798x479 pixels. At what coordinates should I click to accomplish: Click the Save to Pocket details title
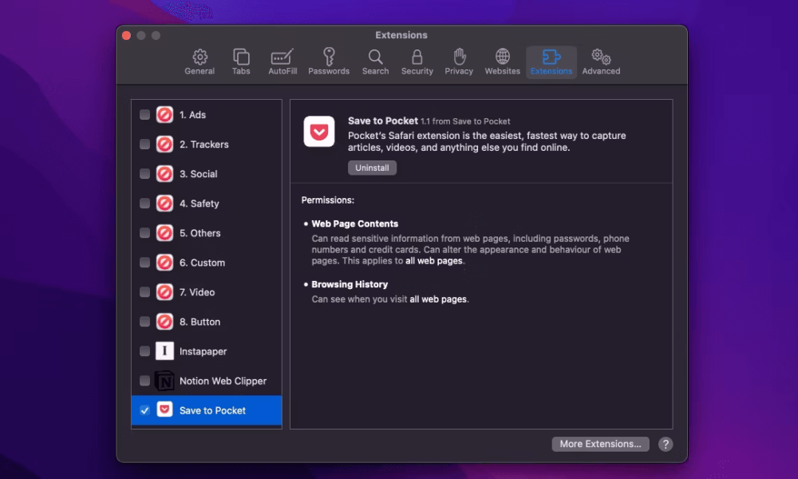(x=383, y=121)
